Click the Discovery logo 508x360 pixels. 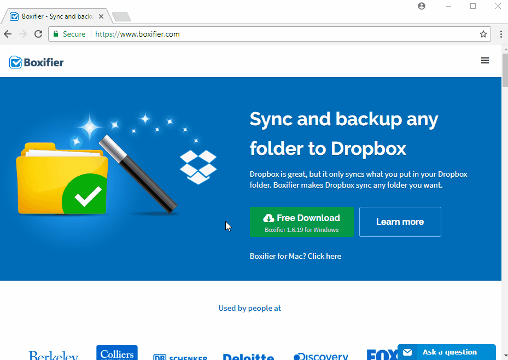(321, 356)
